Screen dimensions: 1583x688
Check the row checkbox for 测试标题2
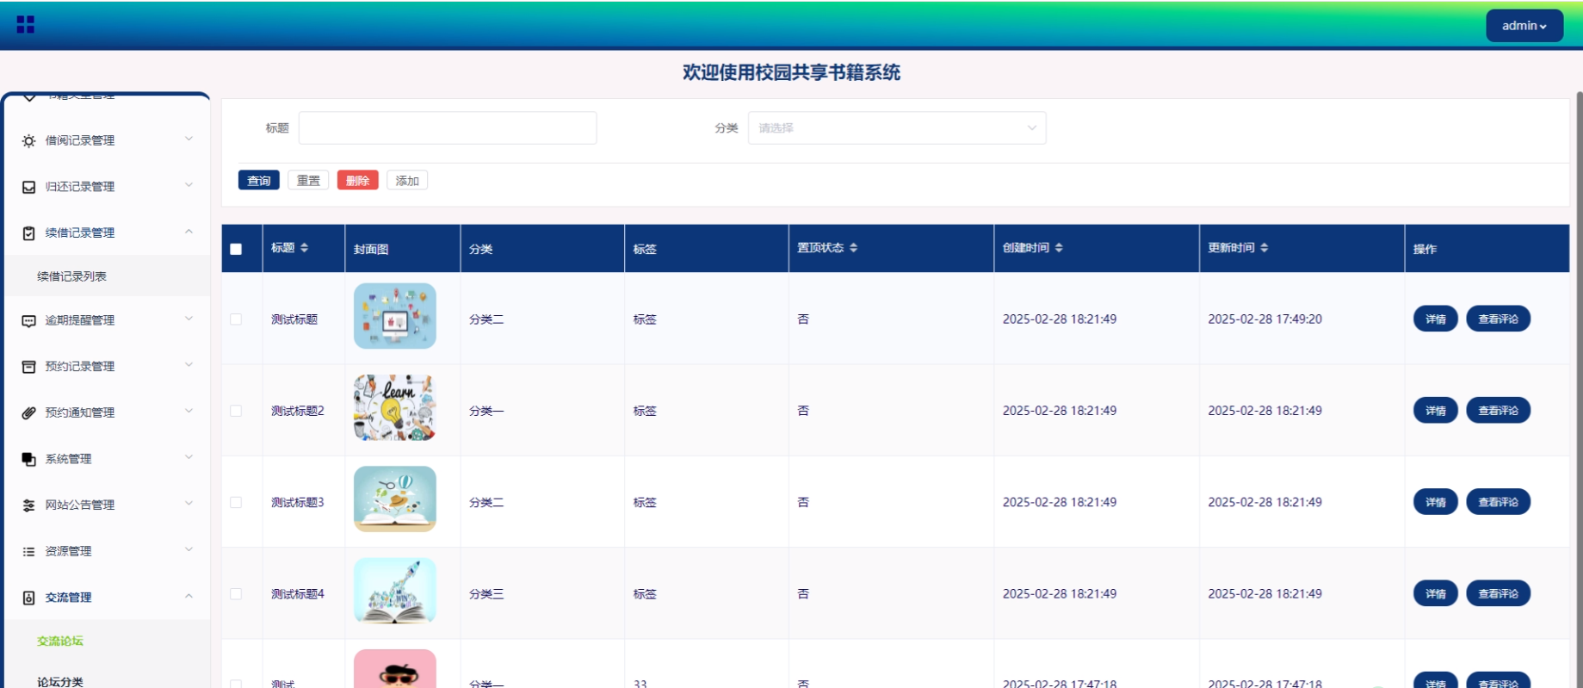click(236, 411)
